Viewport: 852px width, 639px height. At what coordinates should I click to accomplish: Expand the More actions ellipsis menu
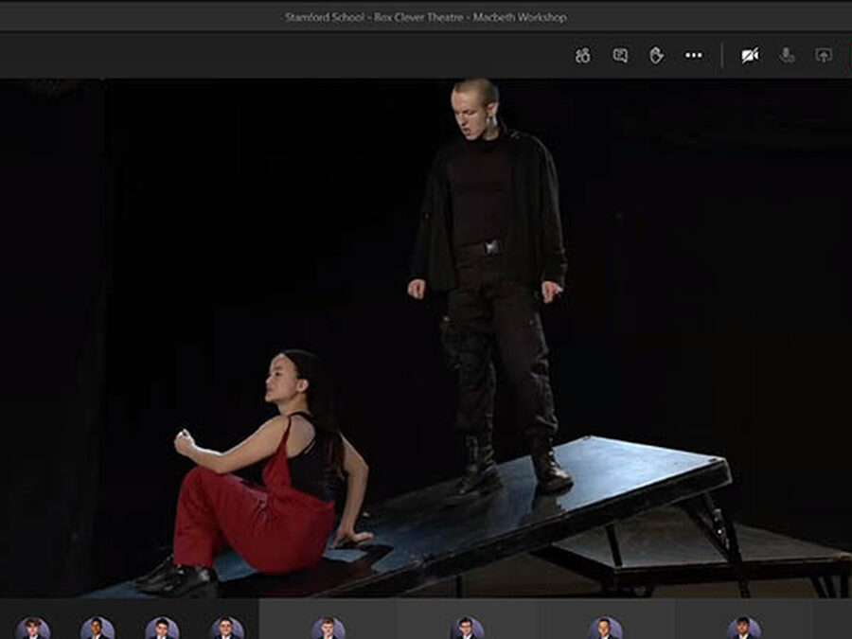694,56
